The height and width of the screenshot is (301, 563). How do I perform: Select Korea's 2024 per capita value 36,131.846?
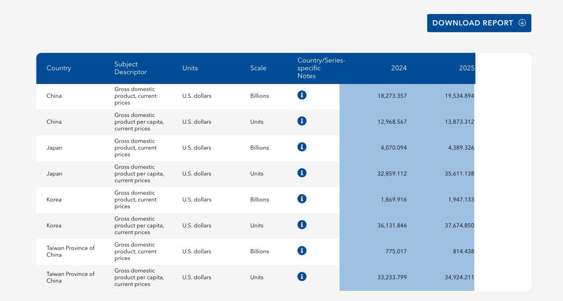pyautogui.click(x=392, y=226)
